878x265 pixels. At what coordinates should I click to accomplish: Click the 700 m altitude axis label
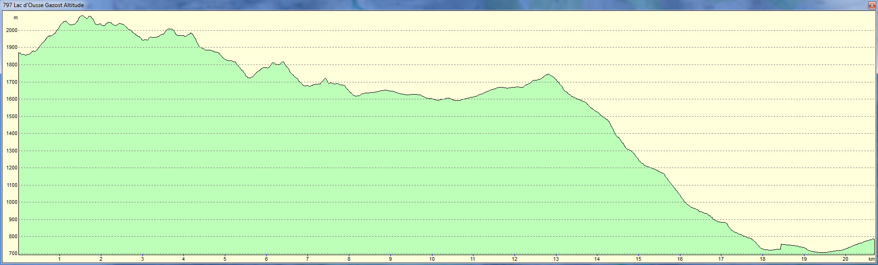tap(13, 253)
